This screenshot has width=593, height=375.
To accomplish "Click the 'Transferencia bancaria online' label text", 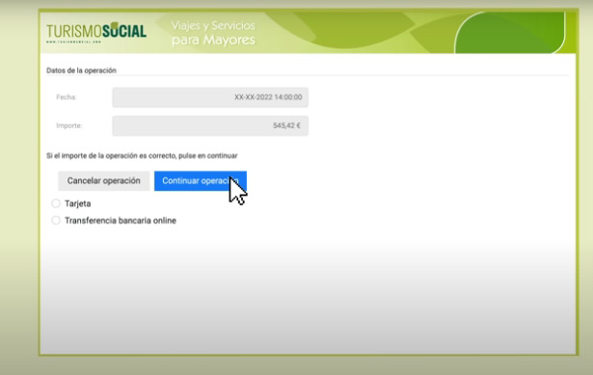I will point(121,221).
